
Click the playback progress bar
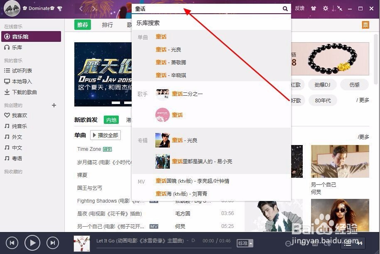tap(164, 248)
